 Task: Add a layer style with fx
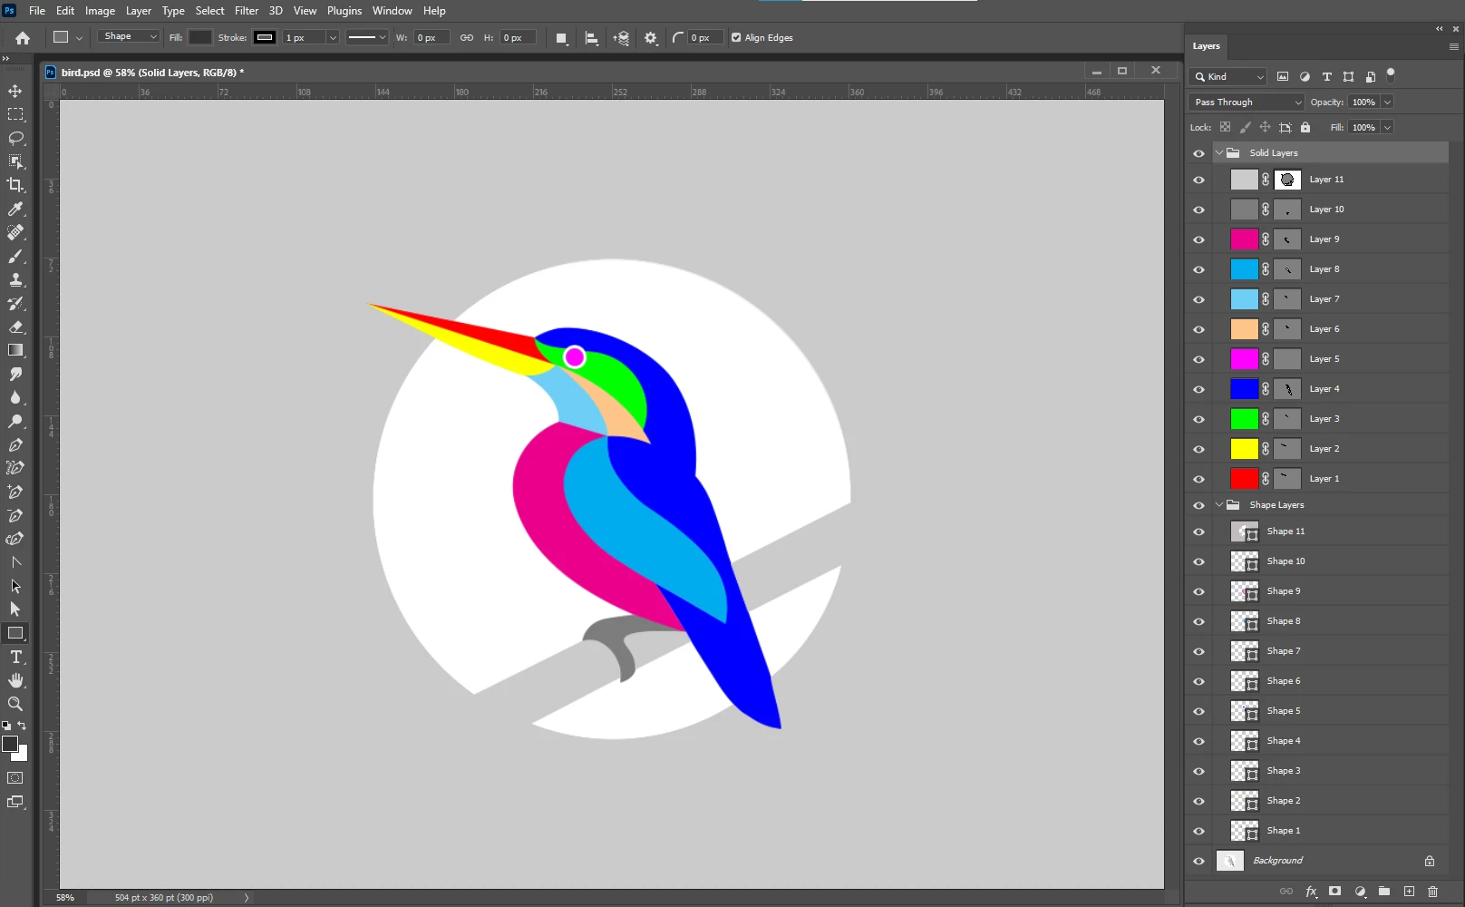click(1311, 892)
